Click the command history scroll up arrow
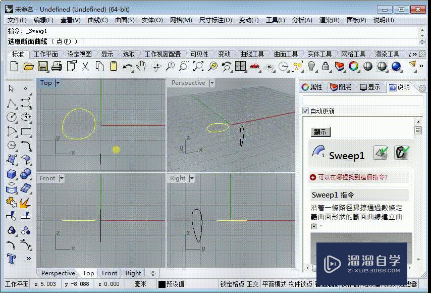The width and height of the screenshot is (431, 293). point(422,30)
